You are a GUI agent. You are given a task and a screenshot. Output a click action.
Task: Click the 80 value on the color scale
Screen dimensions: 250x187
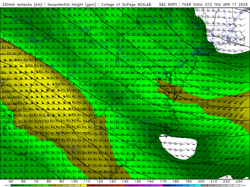49,181
